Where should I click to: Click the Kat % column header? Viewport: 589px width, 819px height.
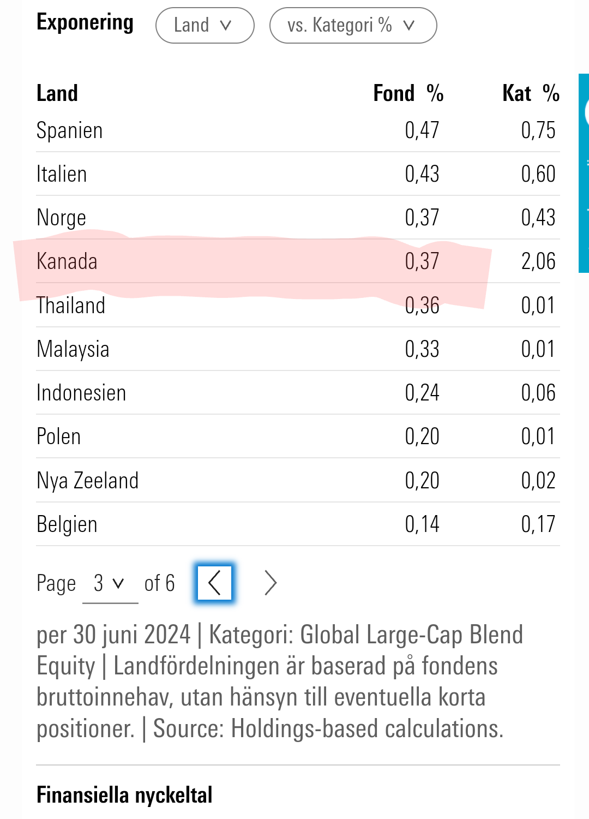click(531, 93)
